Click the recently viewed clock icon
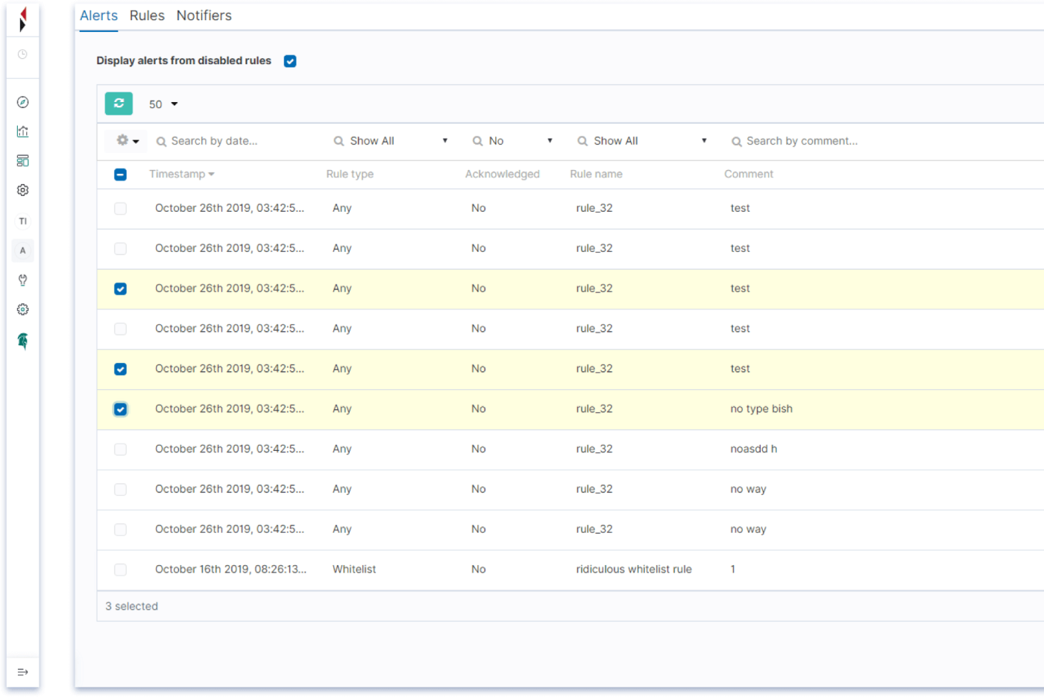This screenshot has width=1044, height=697. (x=22, y=54)
